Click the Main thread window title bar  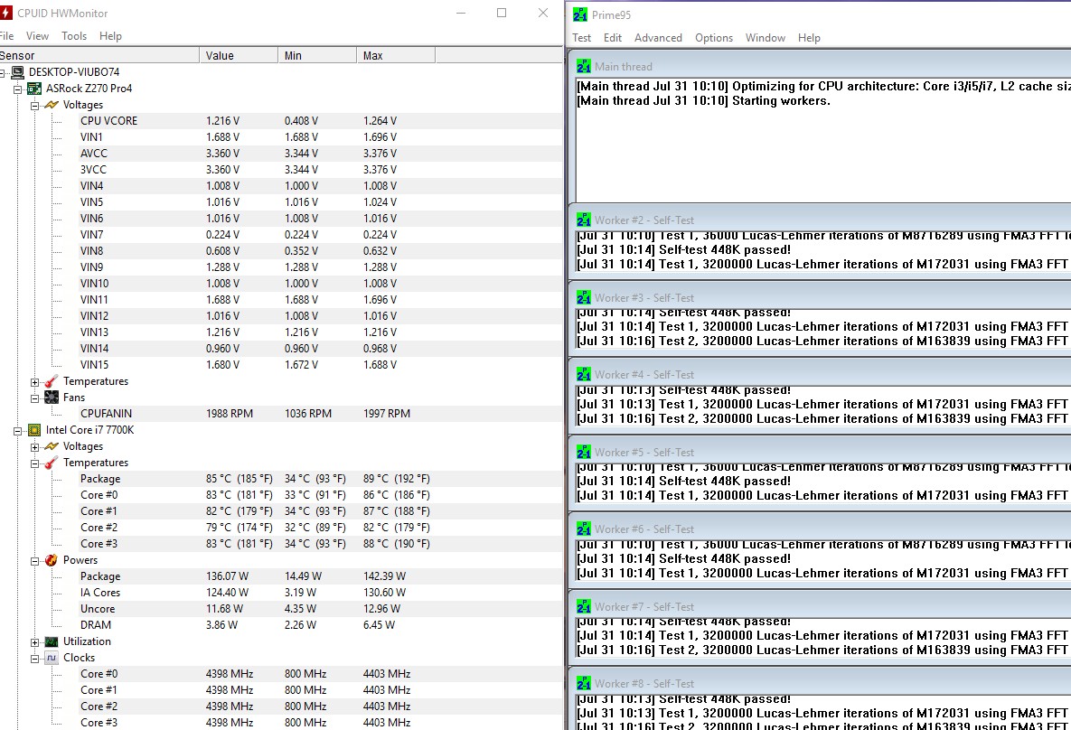point(822,66)
